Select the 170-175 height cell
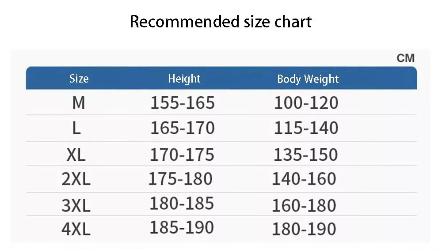This screenshot has height=249, width=442. (x=182, y=155)
